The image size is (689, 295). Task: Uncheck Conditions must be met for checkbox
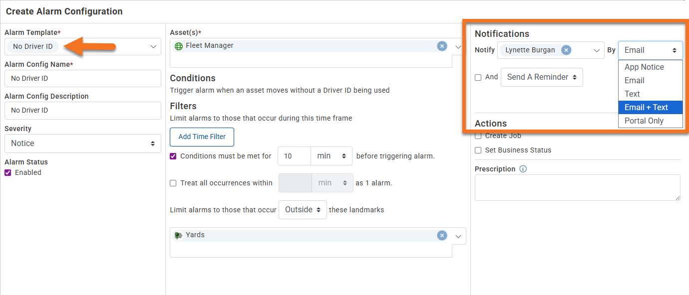(173, 156)
